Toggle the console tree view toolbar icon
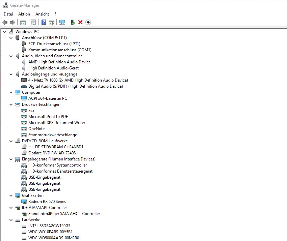 click(x=23, y=23)
